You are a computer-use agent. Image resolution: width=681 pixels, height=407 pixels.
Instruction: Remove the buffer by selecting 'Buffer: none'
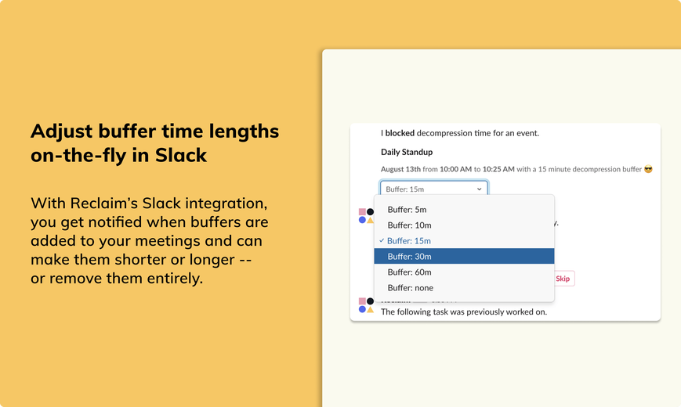click(464, 288)
